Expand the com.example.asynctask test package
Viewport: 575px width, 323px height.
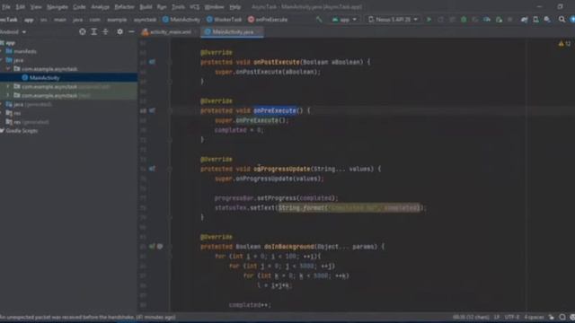coord(8,96)
